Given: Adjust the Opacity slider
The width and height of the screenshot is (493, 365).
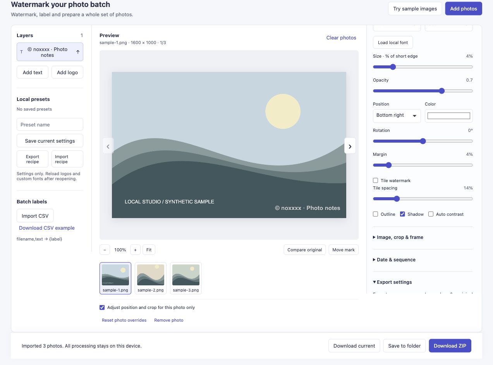Looking at the screenshot, I should 423,91.
